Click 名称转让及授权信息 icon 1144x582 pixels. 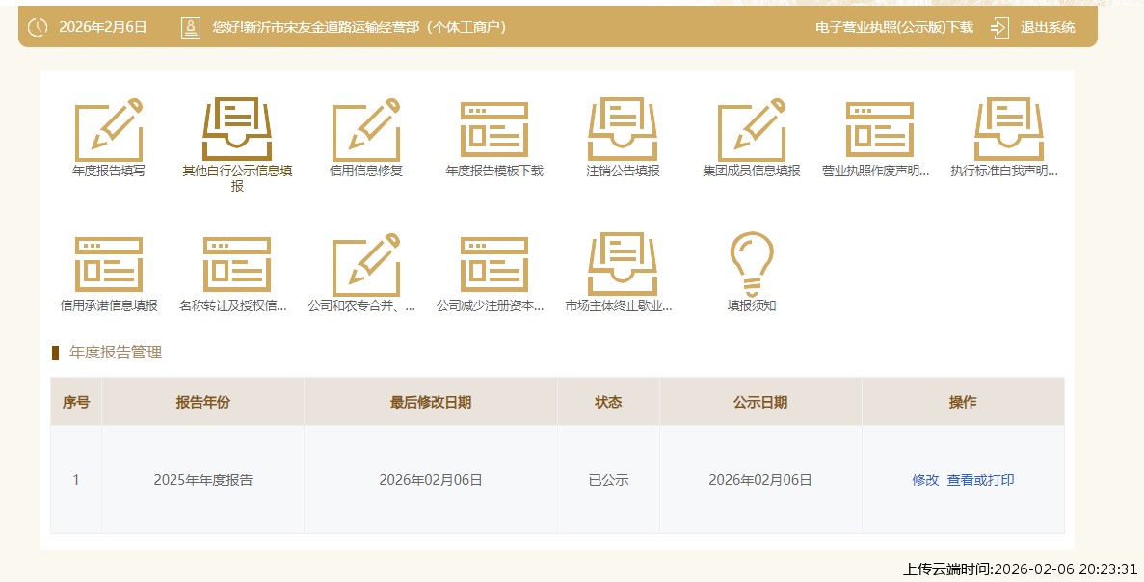tap(237, 265)
